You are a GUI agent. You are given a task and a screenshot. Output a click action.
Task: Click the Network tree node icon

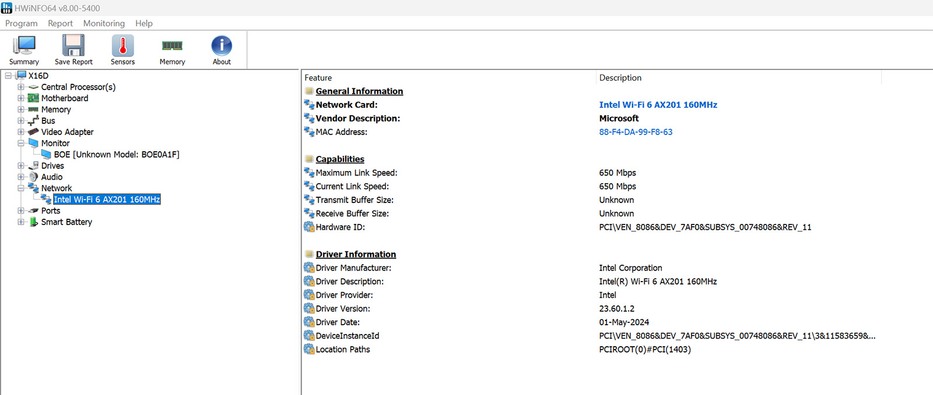34,188
